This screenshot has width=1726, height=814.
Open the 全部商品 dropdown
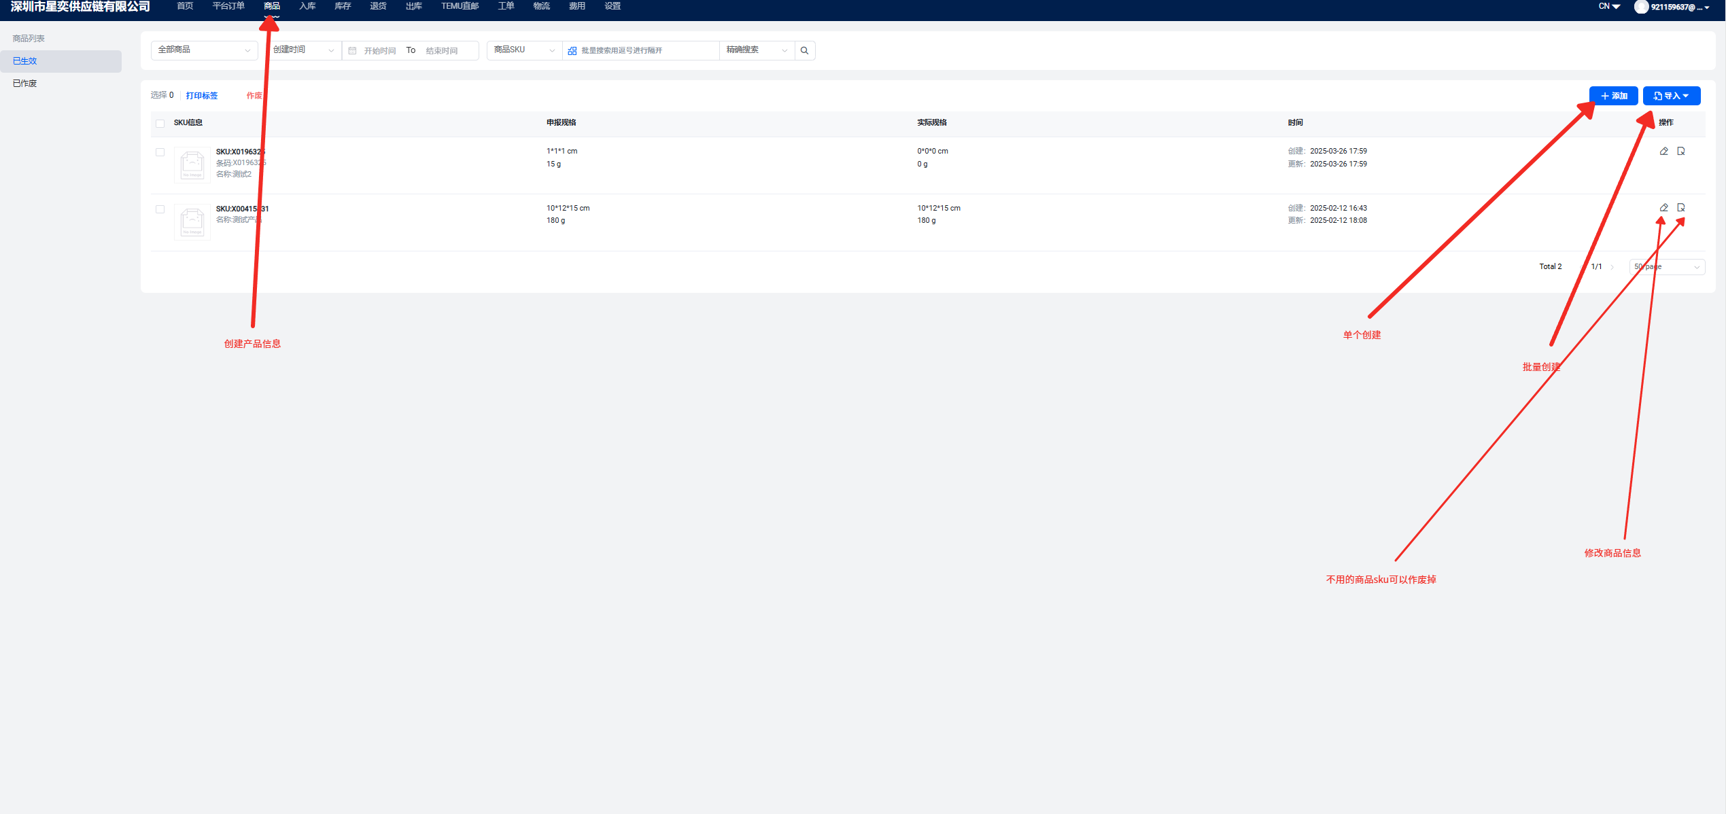(204, 50)
